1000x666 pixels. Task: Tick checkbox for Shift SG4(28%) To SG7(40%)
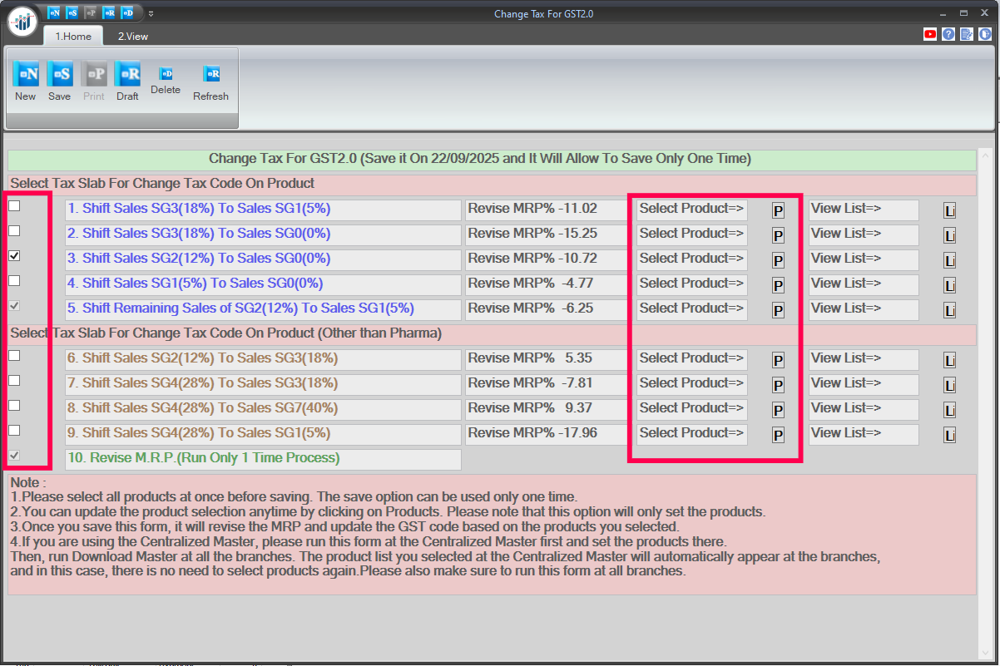pyautogui.click(x=14, y=406)
